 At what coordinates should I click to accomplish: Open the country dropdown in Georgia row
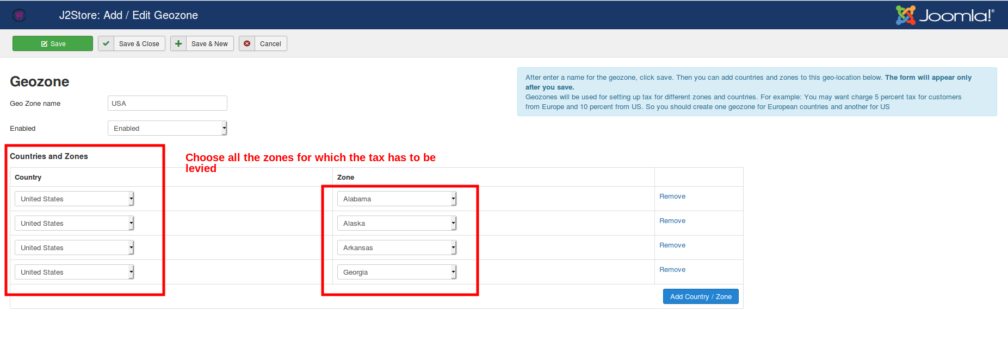pos(75,272)
